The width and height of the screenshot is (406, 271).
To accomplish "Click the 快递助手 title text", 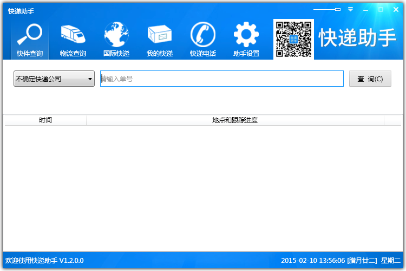I will pyautogui.click(x=21, y=11).
